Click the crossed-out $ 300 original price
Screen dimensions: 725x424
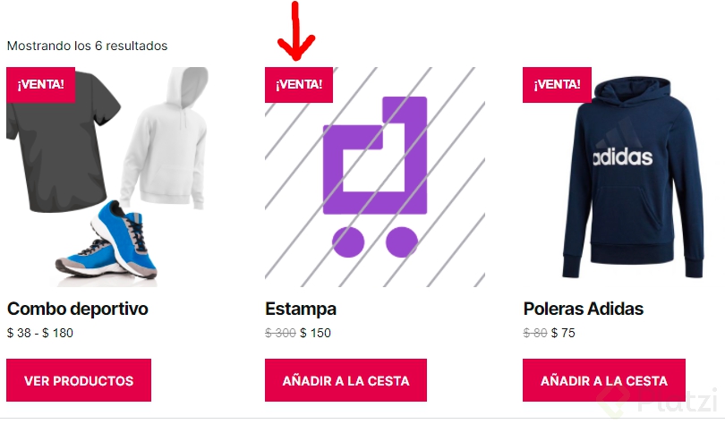click(x=280, y=333)
